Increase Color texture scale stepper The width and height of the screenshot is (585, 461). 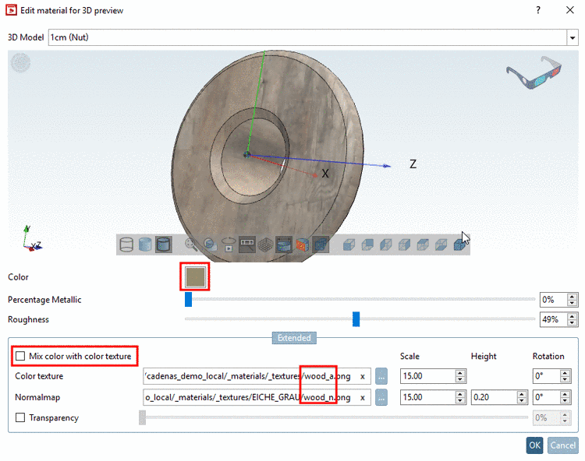[x=460, y=373]
